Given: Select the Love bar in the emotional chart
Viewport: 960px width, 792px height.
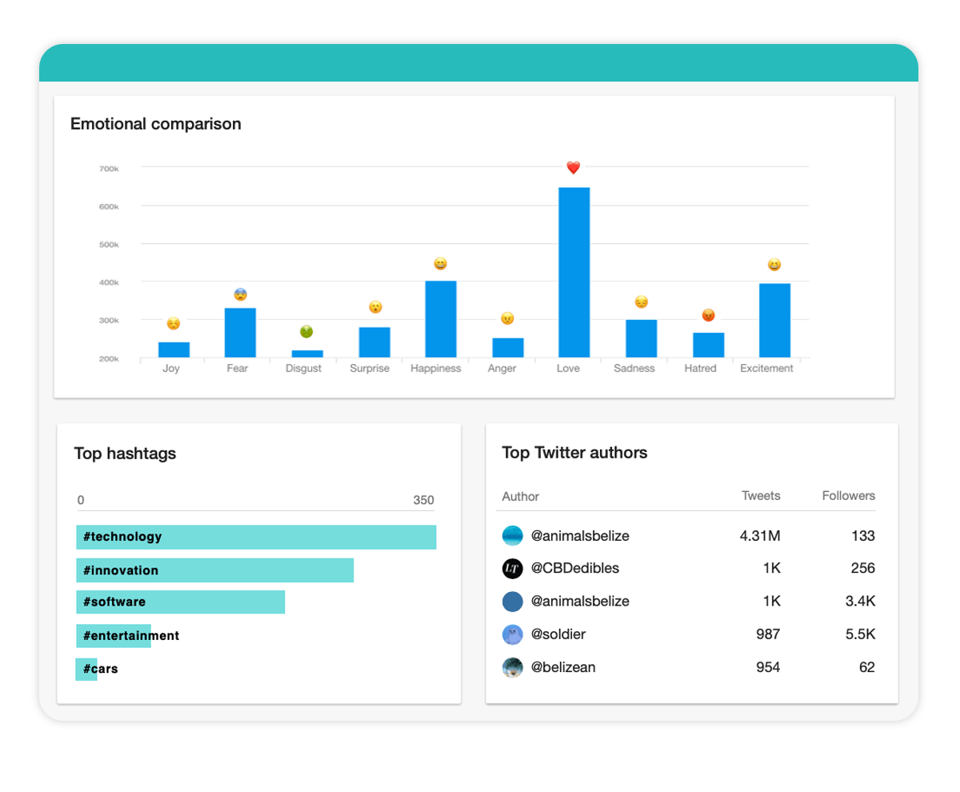Looking at the screenshot, I should coord(573,272).
